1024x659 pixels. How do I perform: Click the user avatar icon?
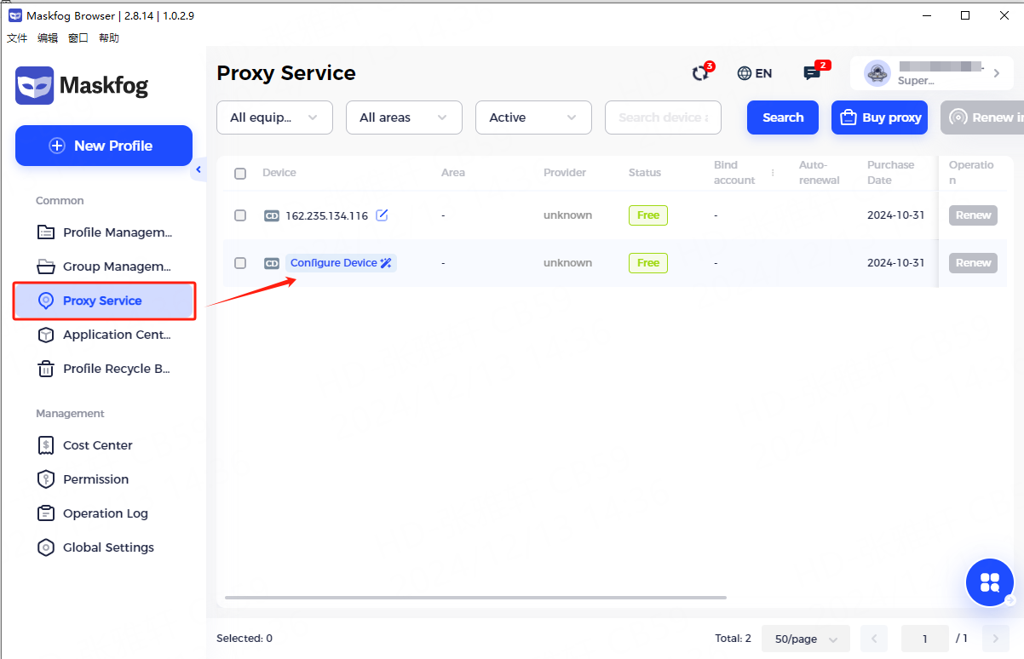(877, 73)
